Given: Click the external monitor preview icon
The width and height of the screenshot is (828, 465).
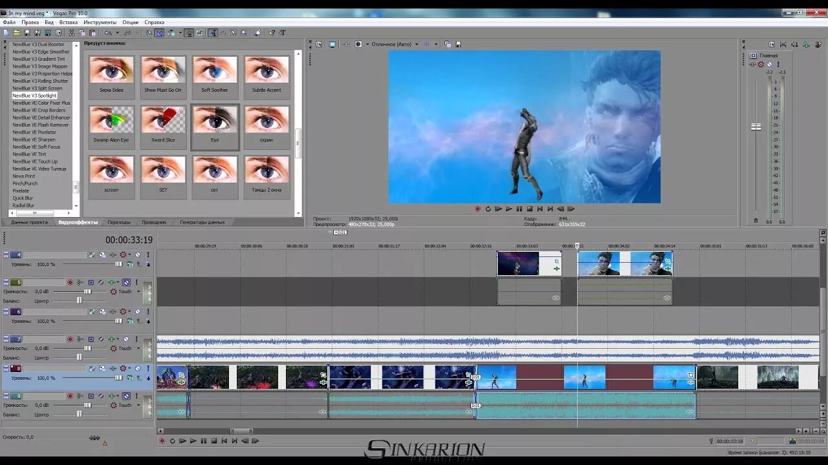Looking at the screenshot, I should coord(332,44).
